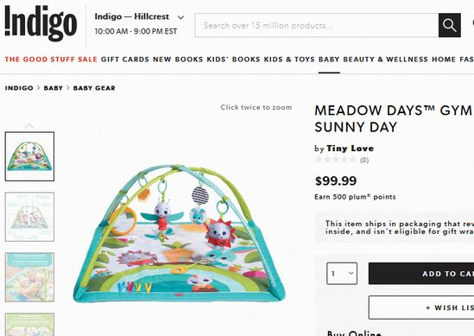This screenshot has height=336, width=474.
Task: Open Beauty & Wellness menu
Action: 385,60
